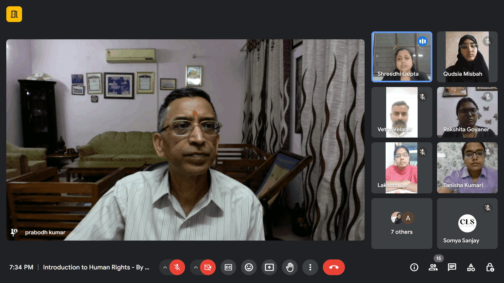Unpin prabodh kumar with pin icon
504x283 pixels.
tap(14, 232)
